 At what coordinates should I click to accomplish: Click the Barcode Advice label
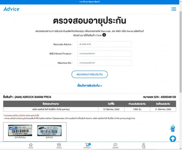click(x=63, y=44)
